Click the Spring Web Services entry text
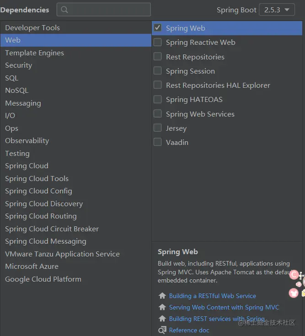Screen dimensions: 305x336 [x=200, y=114]
